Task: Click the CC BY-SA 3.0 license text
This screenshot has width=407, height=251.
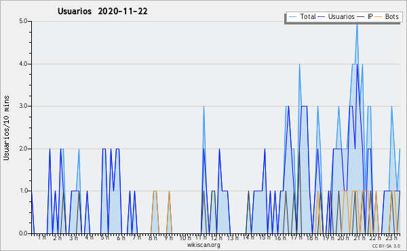Action: pos(386,246)
